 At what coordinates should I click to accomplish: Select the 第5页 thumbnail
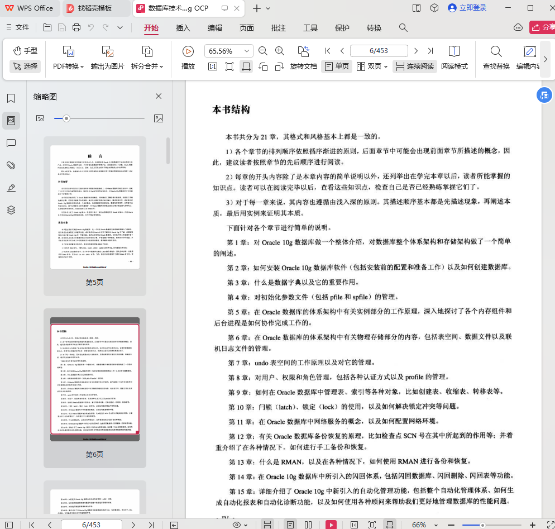tap(94, 216)
